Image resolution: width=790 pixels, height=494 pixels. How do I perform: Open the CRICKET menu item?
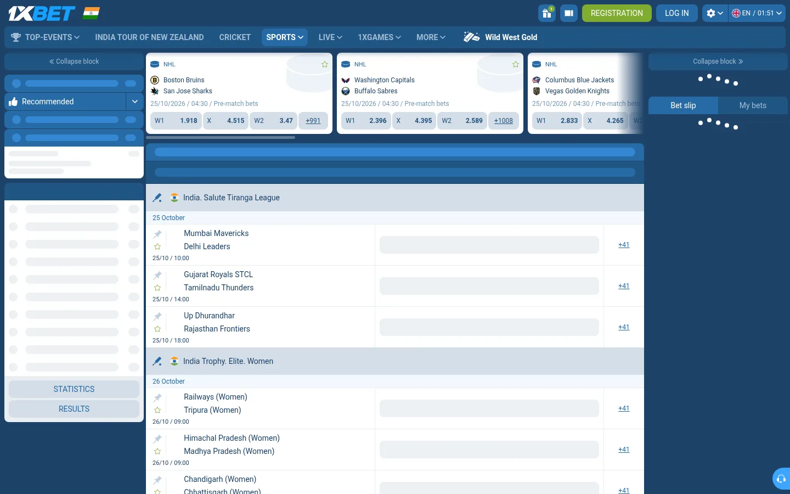click(235, 37)
